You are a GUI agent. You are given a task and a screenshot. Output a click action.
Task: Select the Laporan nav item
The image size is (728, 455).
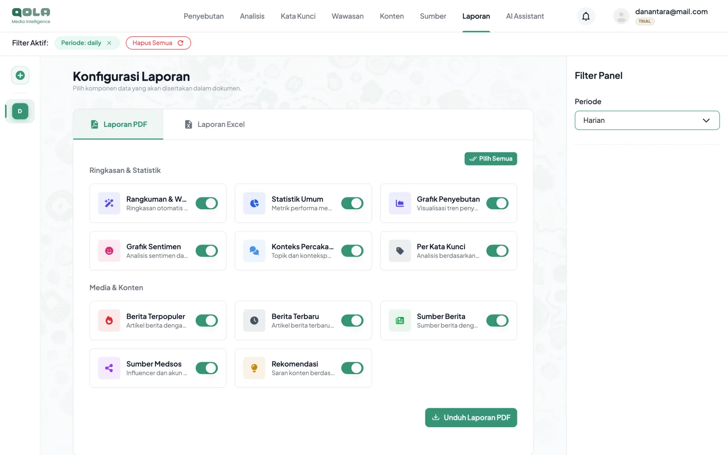click(476, 16)
